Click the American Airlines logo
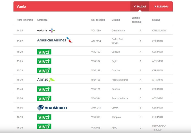Image resolution: width=191 pixels, height=133 pixels. click(54, 40)
